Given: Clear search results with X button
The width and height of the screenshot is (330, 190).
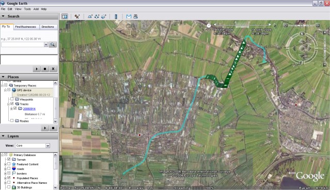Looking at the screenshot, I should pos(53,69).
